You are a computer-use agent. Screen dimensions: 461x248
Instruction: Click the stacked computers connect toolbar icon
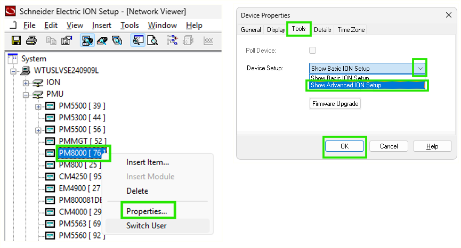(x=117, y=40)
